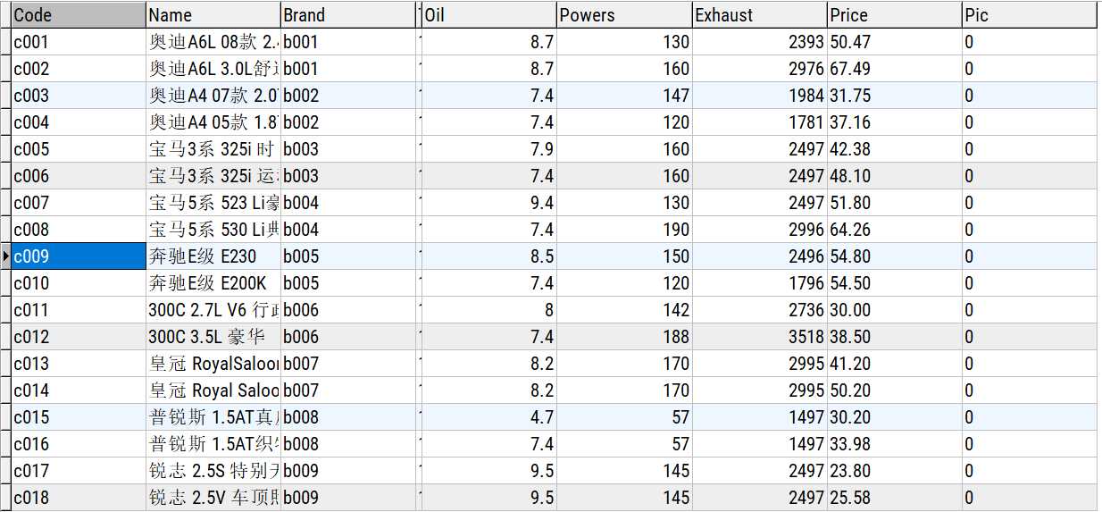
Task: Select code cell c002
Action: pyautogui.click(x=79, y=69)
